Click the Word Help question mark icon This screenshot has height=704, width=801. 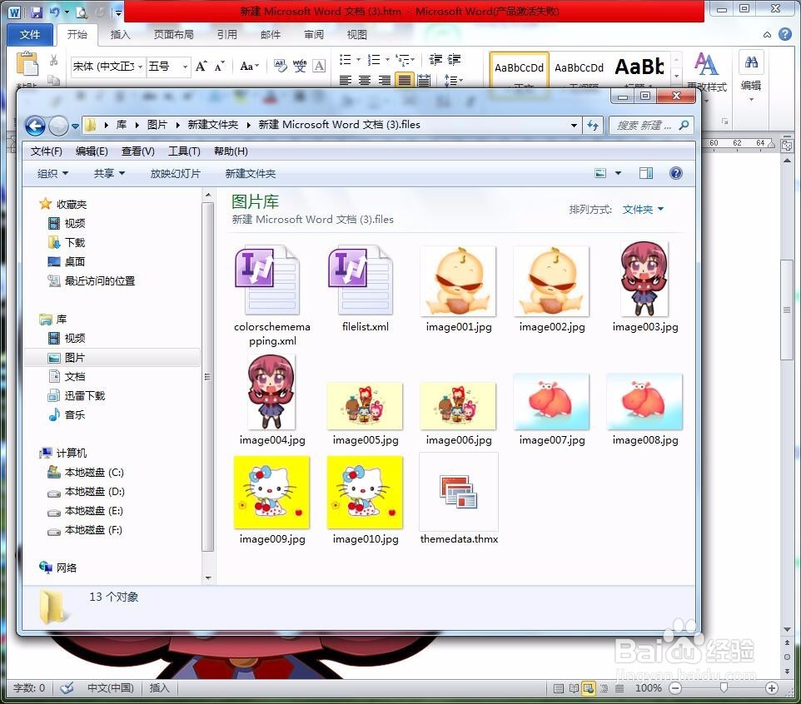[x=785, y=34]
